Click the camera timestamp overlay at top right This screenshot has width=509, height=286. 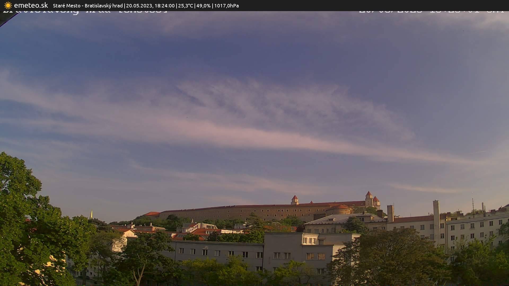(x=431, y=12)
